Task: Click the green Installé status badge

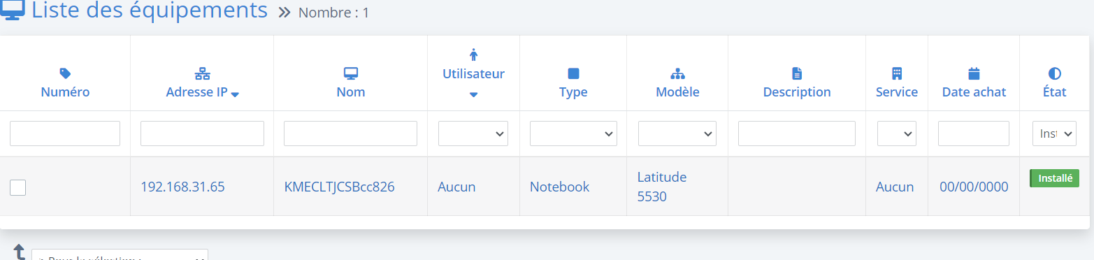Action: (x=1055, y=178)
